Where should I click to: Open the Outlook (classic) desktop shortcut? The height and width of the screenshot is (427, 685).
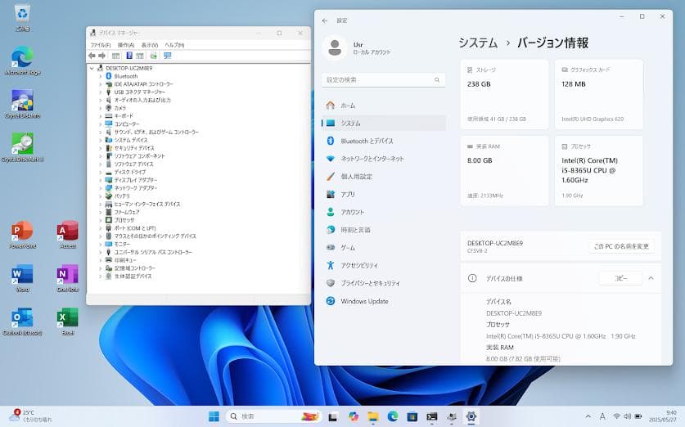22,321
